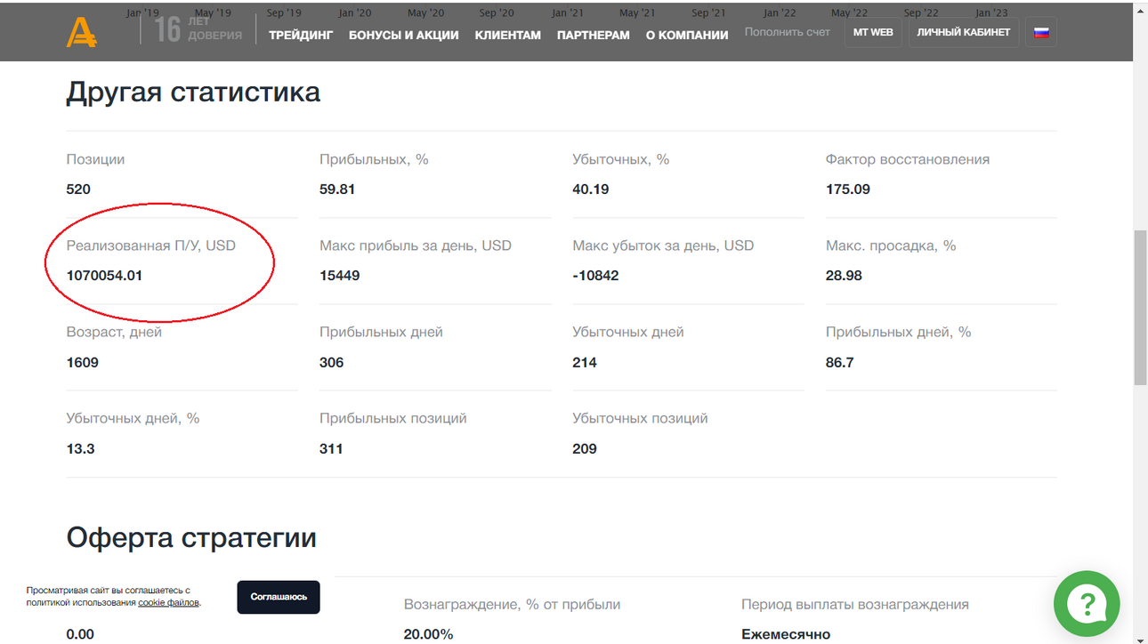Viewport: 1148px width, 644px height.
Task: Select the Оферта стратегии heading
Action: click(191, 537)
